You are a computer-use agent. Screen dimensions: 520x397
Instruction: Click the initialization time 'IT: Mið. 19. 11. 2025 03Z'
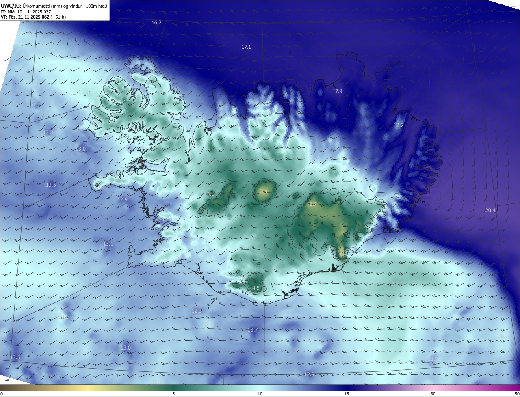pyautogui.click(x=26, y=11)
